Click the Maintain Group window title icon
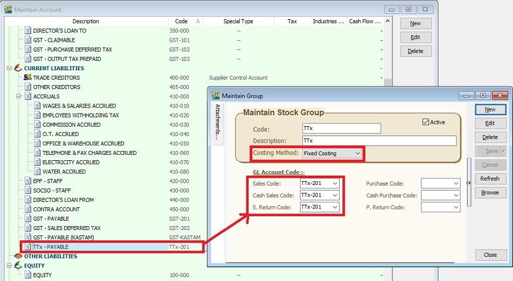Image resolution: width=513 pixels, height=281 pixels. 216,95
